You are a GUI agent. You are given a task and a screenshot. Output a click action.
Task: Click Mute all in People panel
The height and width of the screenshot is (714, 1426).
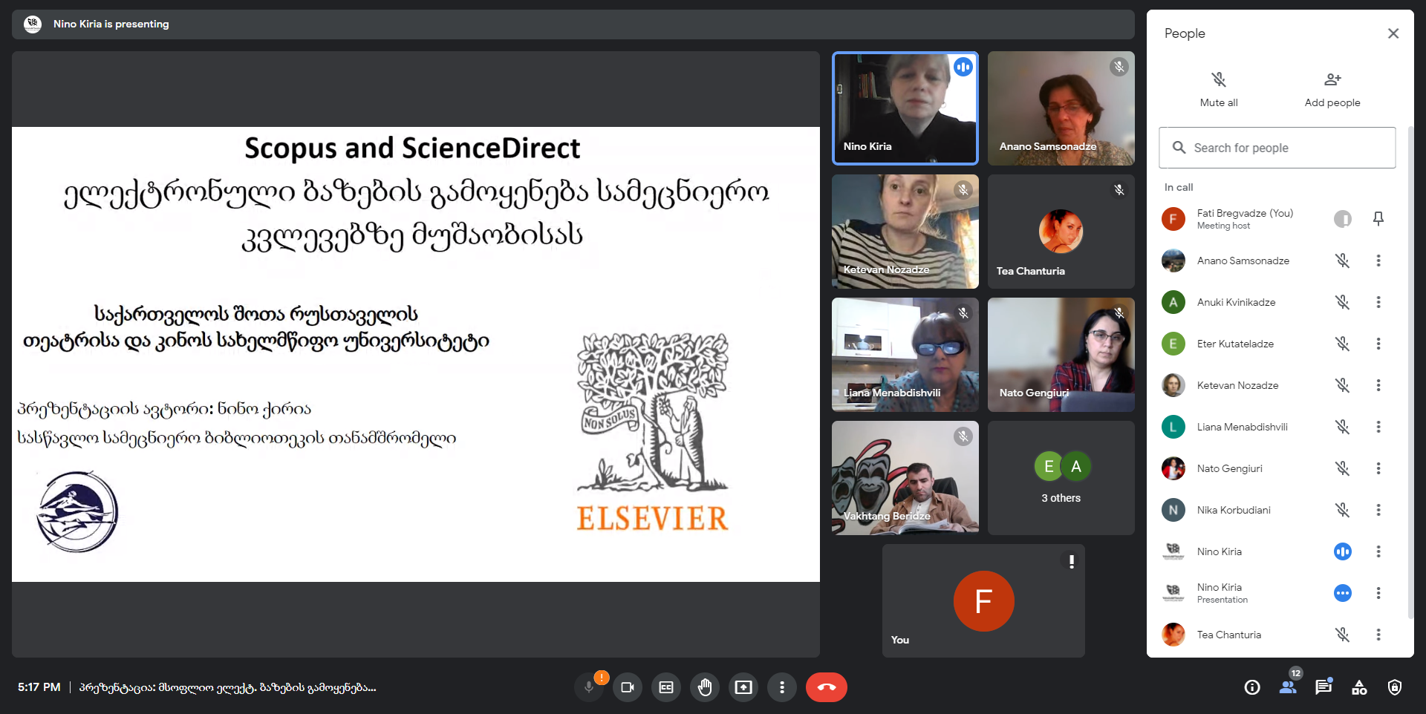[x=1219, y=88]
